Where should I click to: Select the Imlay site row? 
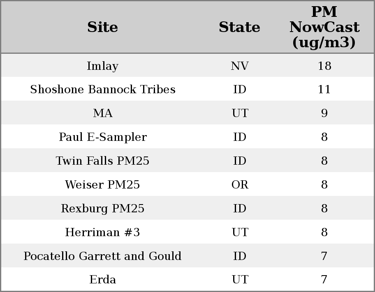click(x=102, y=66)
